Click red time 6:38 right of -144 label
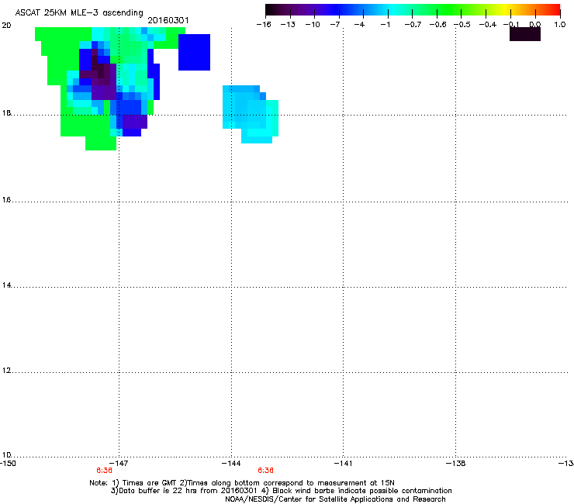 pos(265,471)
